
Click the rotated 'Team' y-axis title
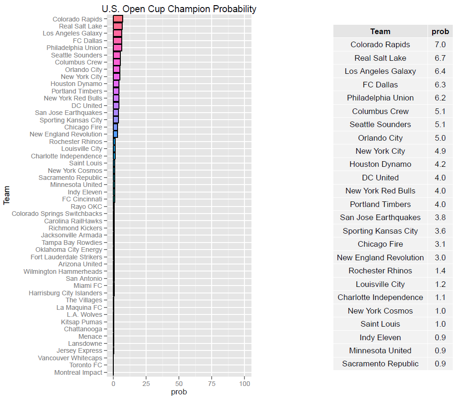tap(7, 196)
